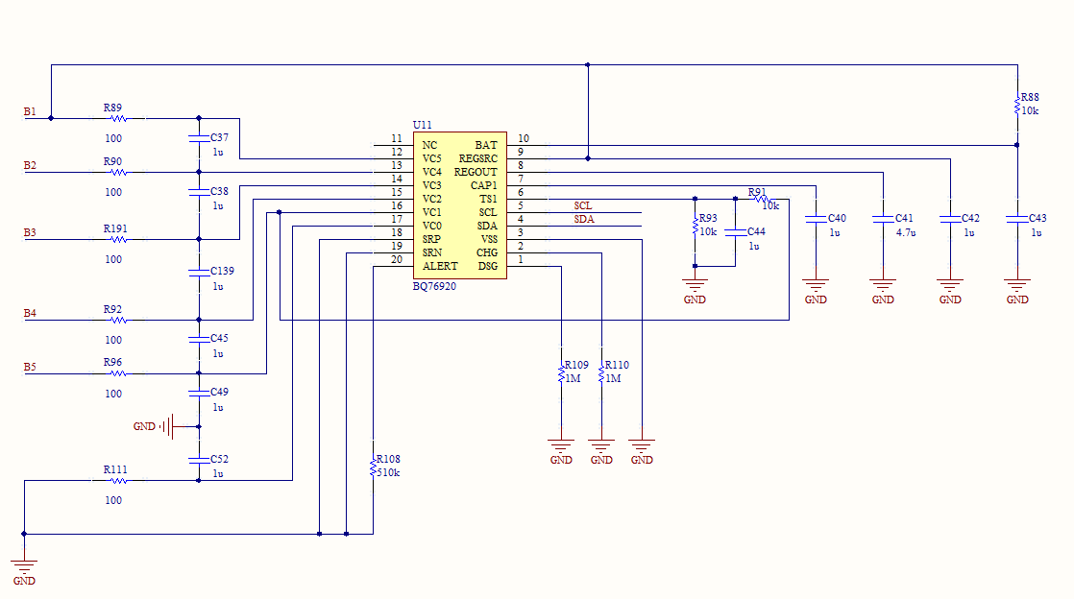Click pin number 10 of U11
Screen dimensions: 1074x599
[x=524, y=138]
